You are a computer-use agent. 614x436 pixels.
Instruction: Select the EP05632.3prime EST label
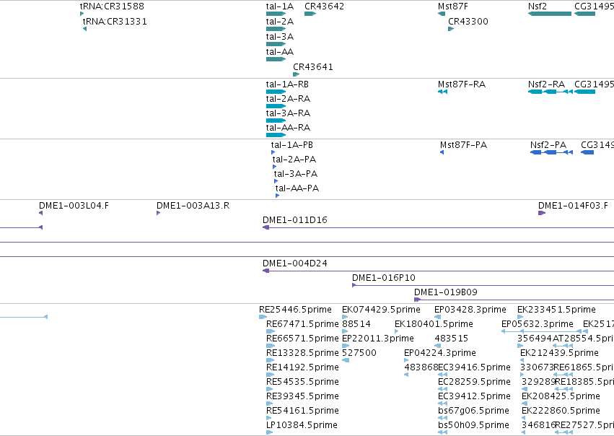coord(538,324)
